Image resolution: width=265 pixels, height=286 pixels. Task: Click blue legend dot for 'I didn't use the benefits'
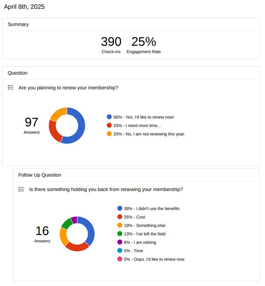click(120, 208)
